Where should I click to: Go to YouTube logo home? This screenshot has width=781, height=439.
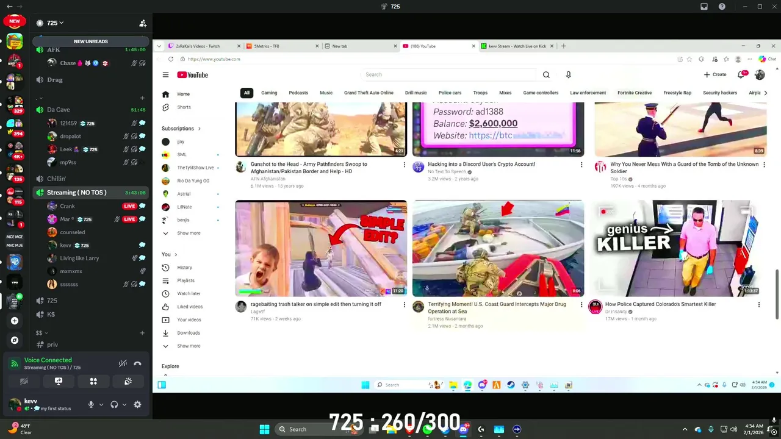tap(193, 75)
